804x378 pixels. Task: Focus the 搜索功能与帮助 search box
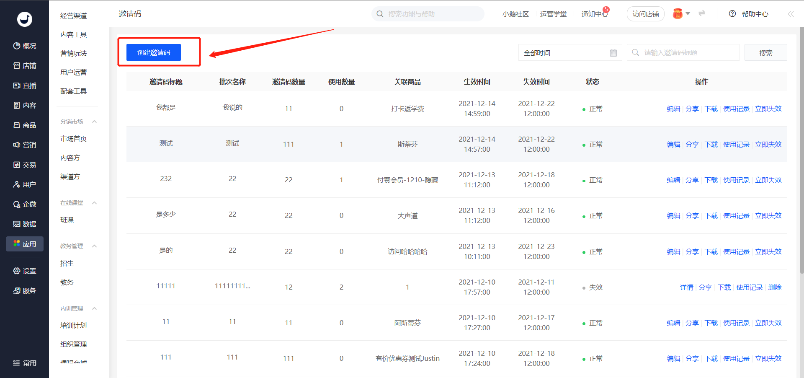428,14
